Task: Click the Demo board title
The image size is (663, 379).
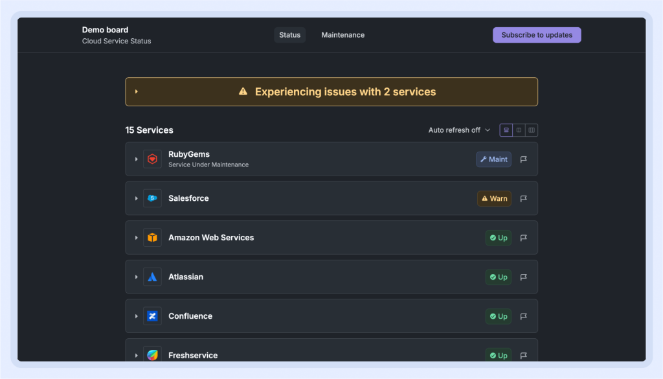Action: [x=105, y=30]
